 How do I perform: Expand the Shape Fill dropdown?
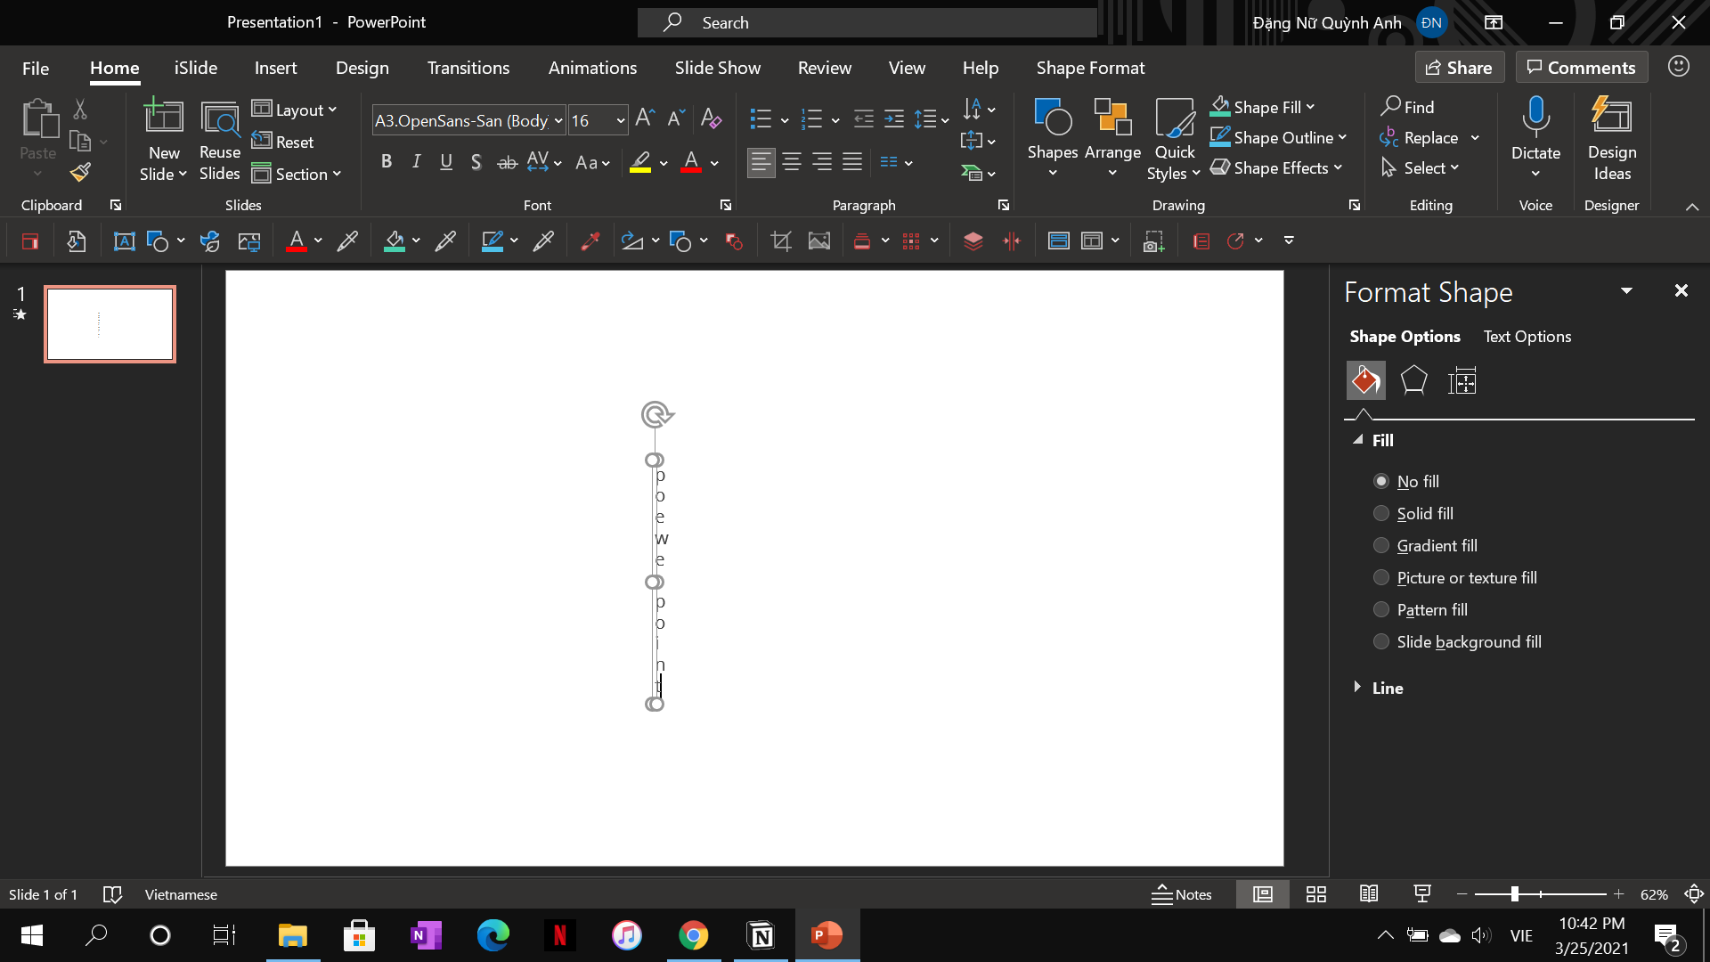coord(1310,107)
